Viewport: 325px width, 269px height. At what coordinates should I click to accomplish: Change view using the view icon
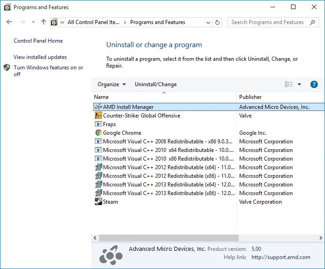(x=289, y=84)
